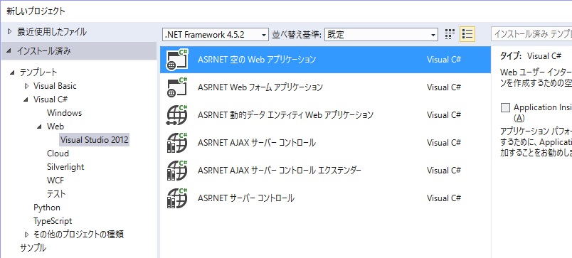Select the Silverlight tree item
This screenshot has width=572, height=258.
pyautogui.click(x=65, y=167)
